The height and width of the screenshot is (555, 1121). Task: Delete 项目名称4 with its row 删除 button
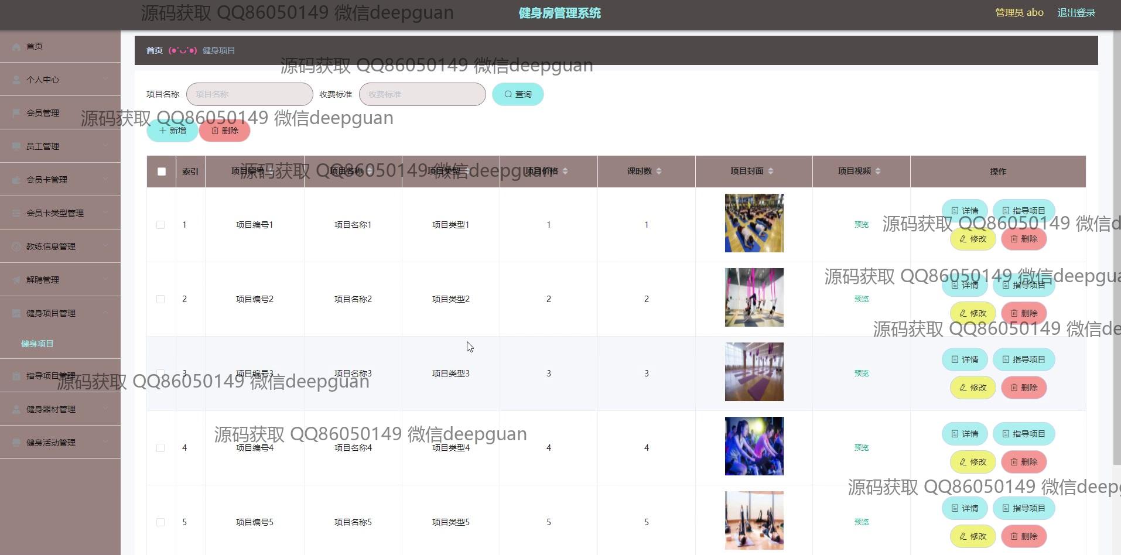click(x=1024, y=462)
